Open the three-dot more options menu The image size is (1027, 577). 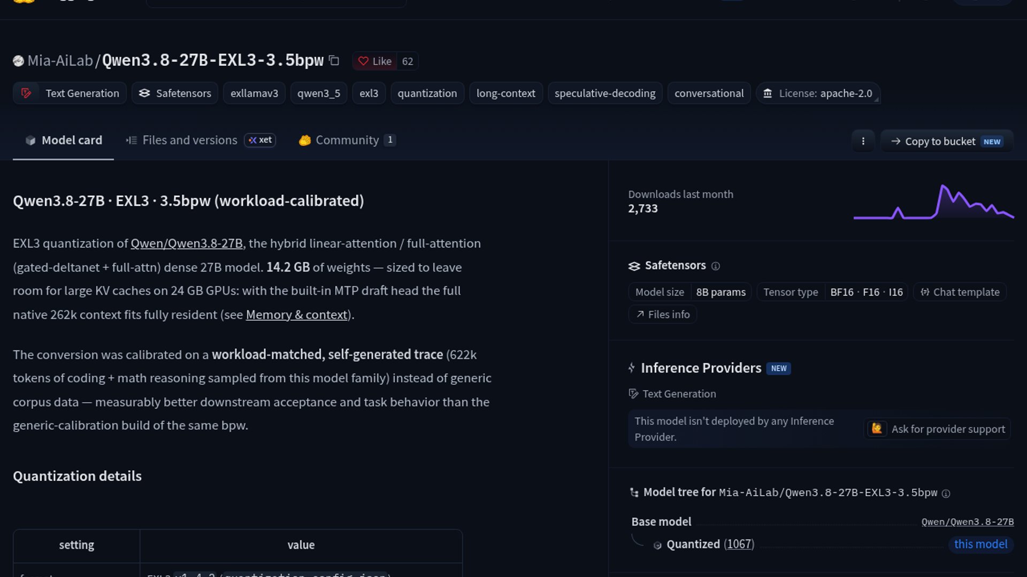[x=863, y=141]
